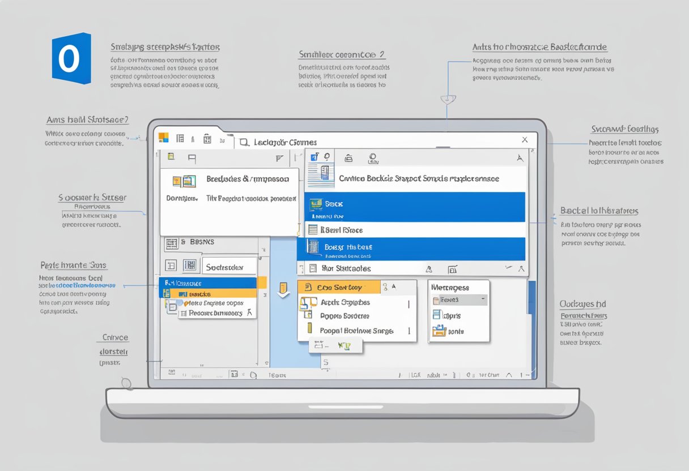The height and width of the screenshot is (471, 689).
Task: Select the orange Cos Sent boy group header
Action: point(340,286)
